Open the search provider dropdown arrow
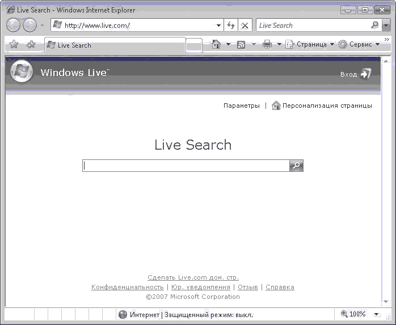 [386, 26]
